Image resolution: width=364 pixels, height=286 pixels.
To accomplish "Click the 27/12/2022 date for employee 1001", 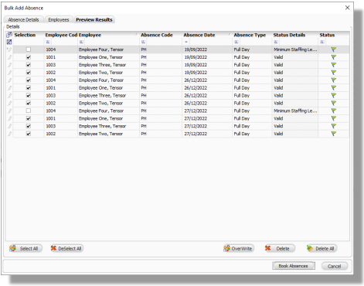I will point(196,118).
